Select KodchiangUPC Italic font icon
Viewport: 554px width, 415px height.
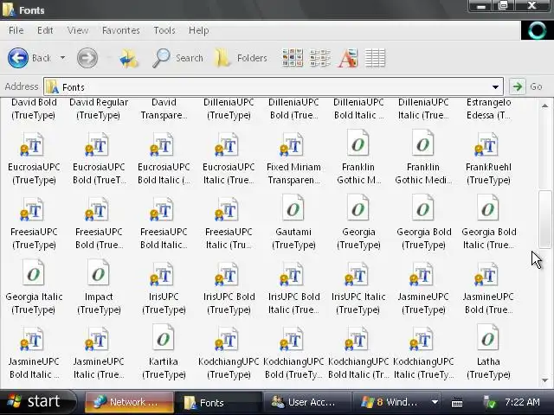pyautogui.click(x=422, y=339)
